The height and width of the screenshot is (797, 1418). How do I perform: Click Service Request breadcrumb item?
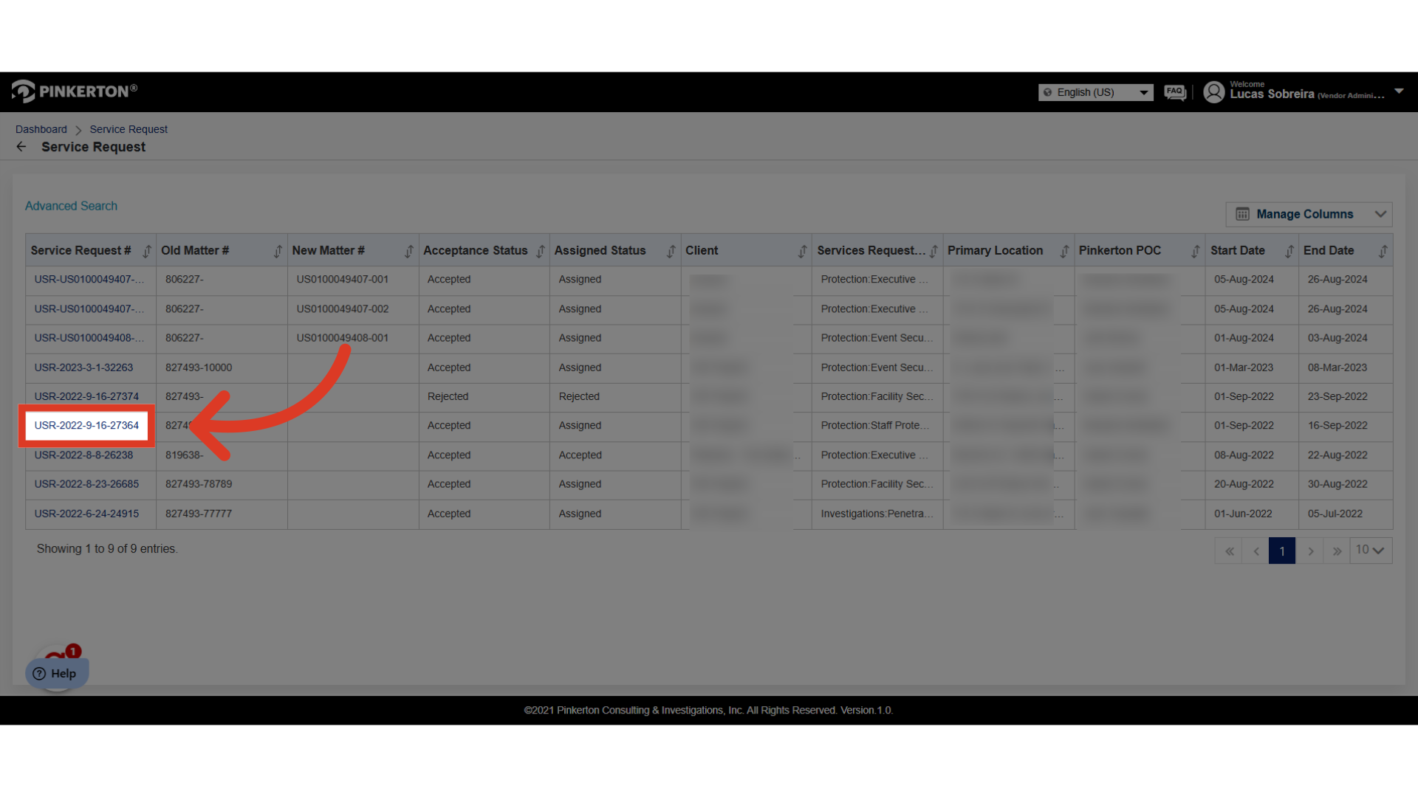coord(129,129)
